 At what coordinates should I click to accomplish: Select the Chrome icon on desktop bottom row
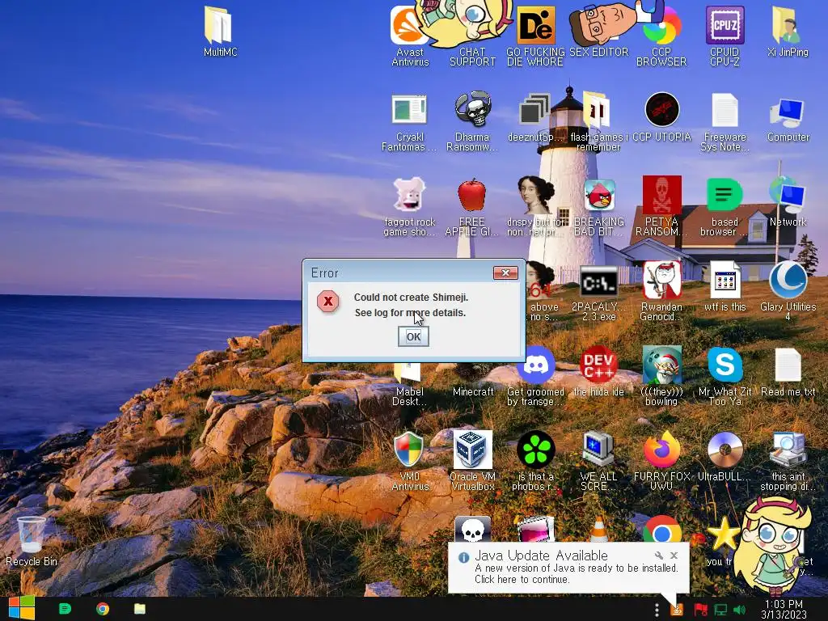[x=661, y=530]
